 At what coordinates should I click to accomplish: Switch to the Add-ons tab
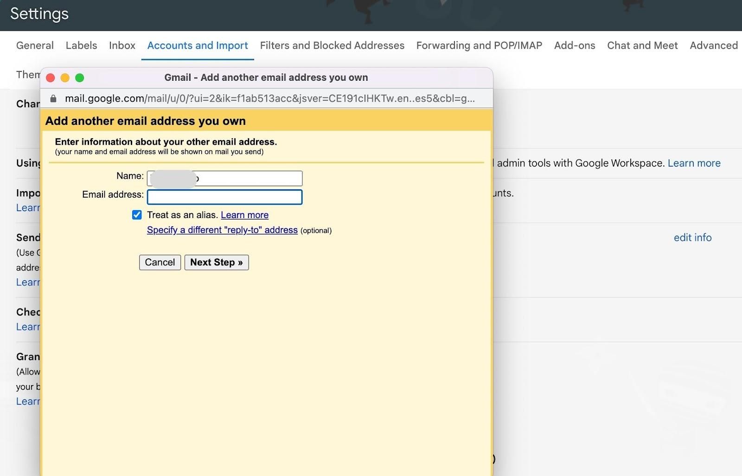(575, 45)
